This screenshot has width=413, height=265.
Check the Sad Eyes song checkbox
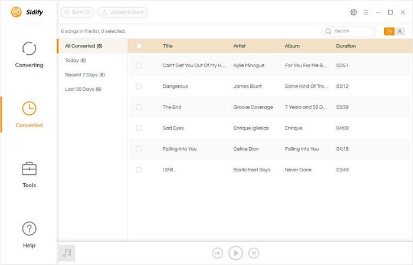coord(139,128)
